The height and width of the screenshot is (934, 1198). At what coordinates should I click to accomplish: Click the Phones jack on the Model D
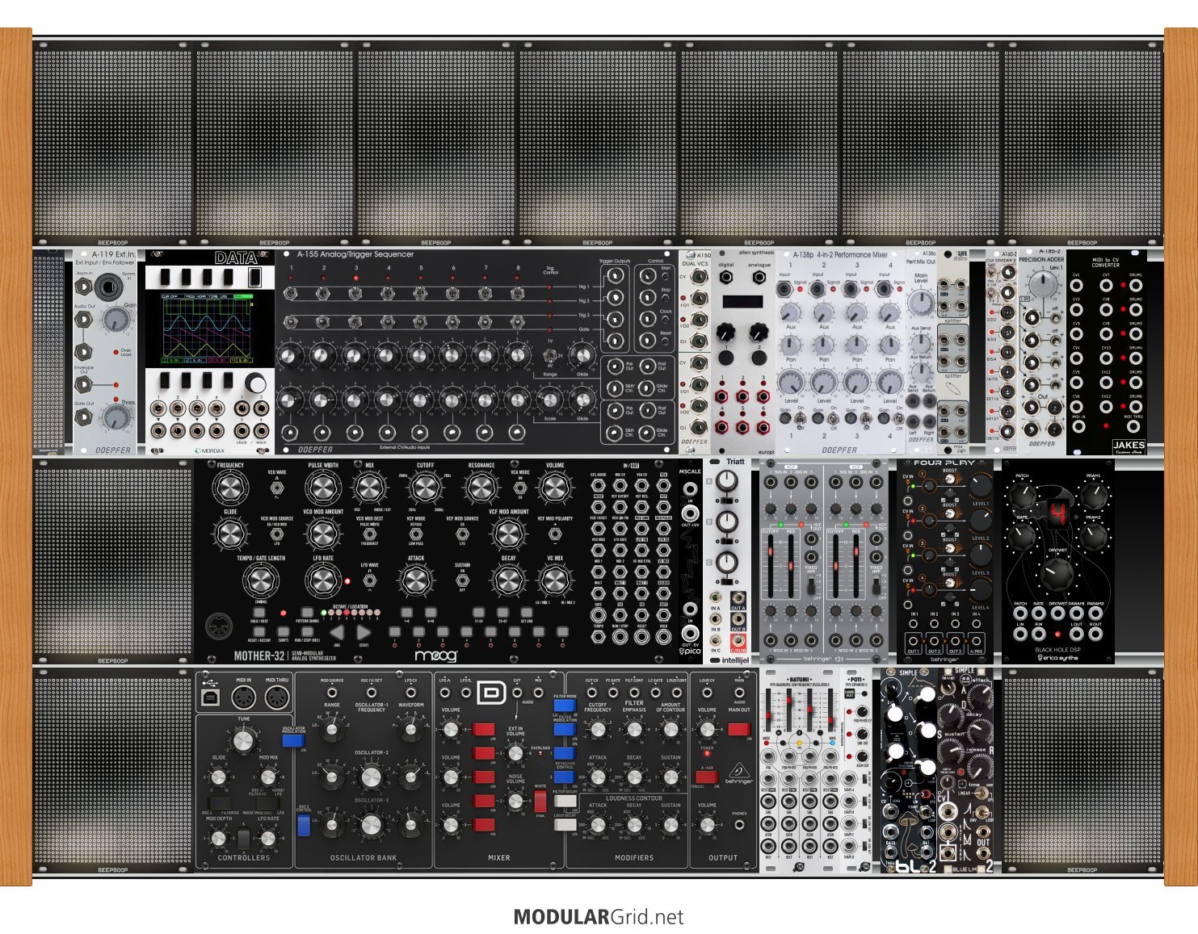738,827
